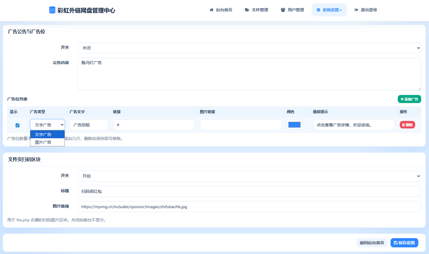Screen dimensions: 429x254
Task: Click the sign-out icon beside 退出登录
Action: tap(356, 10)
